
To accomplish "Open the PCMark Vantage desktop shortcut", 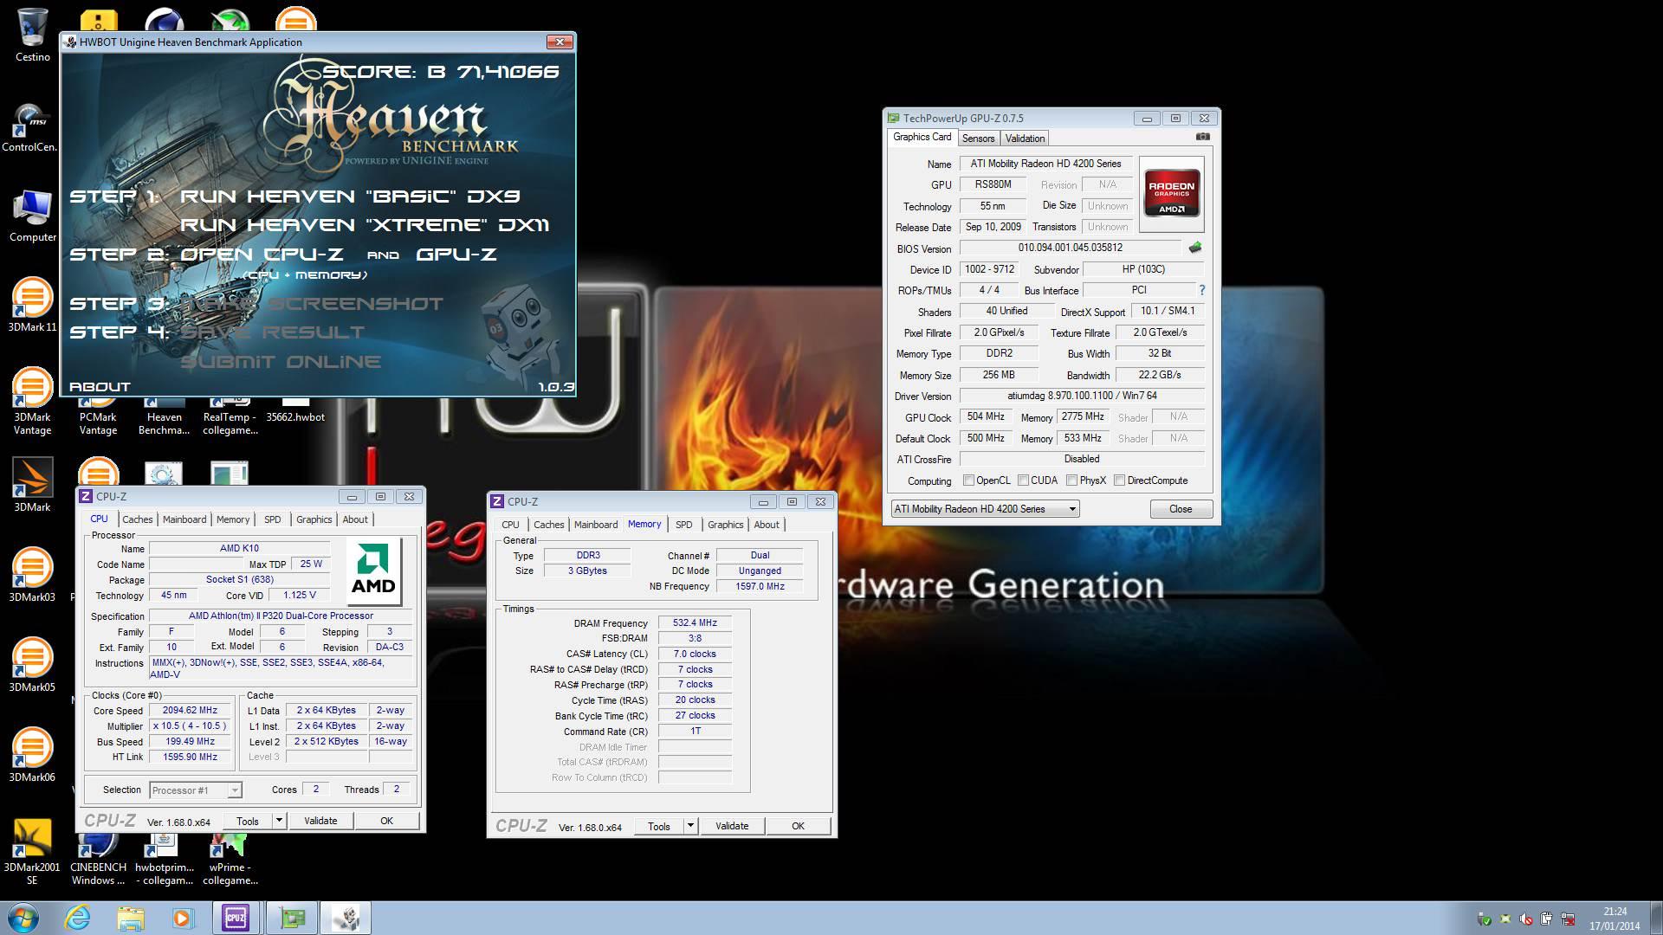I will pyautogui.click(x=98, y=417).
